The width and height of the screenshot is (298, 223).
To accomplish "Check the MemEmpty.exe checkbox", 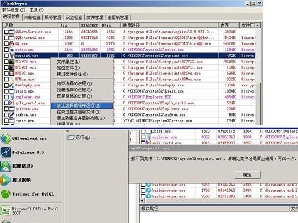I will pos(7,85).
